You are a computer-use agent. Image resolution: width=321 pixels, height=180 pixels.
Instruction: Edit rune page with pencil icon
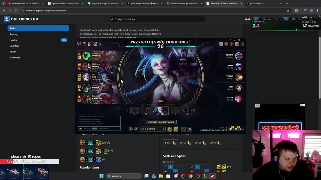[x=136, y=129]
